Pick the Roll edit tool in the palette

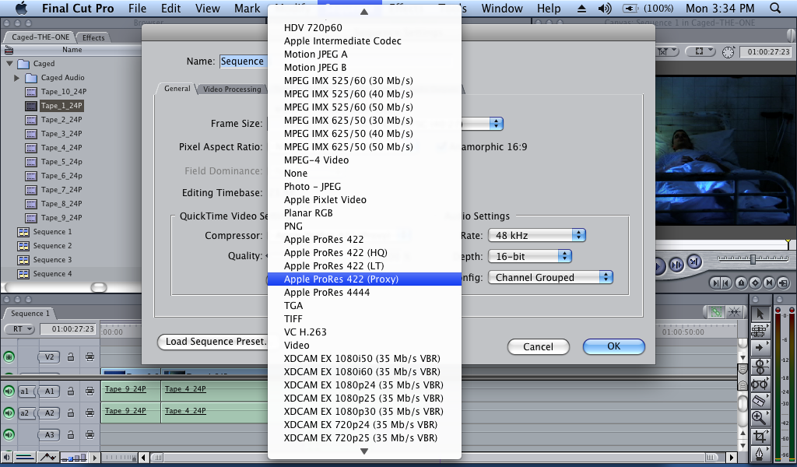[760, 366]
